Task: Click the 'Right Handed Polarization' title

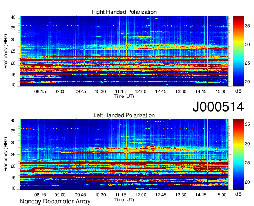Action: [124, 12]
